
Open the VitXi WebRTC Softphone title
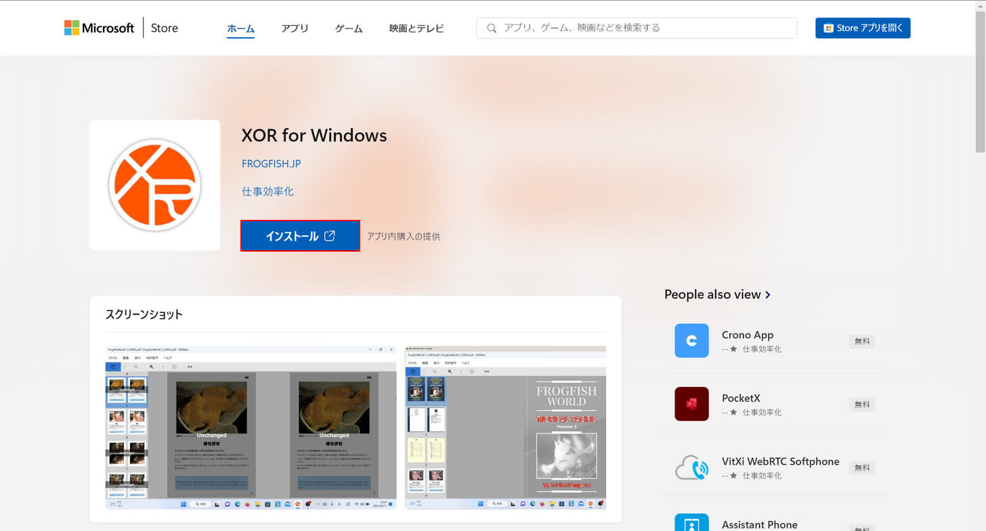(x=781, y=461)
